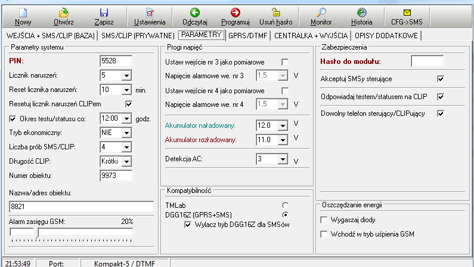Open Monitor magnifier icon

pos(321,13)
